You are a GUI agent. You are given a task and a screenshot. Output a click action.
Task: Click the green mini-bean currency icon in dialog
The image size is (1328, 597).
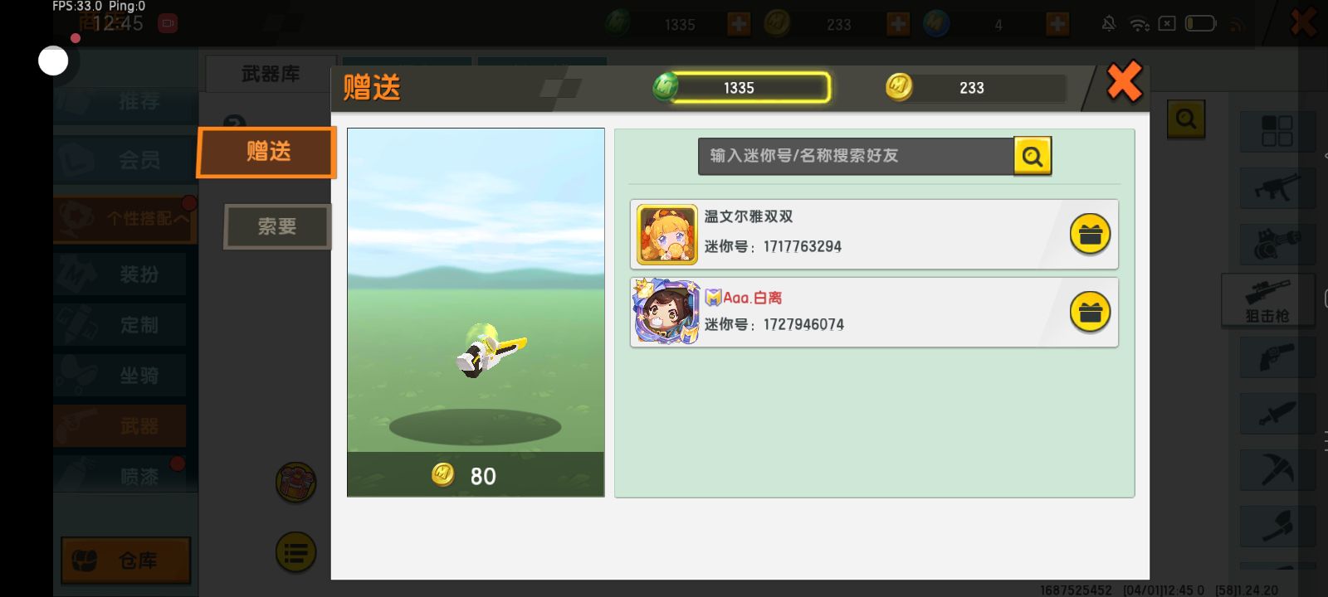pyautogui.click(x=665, y=86)
